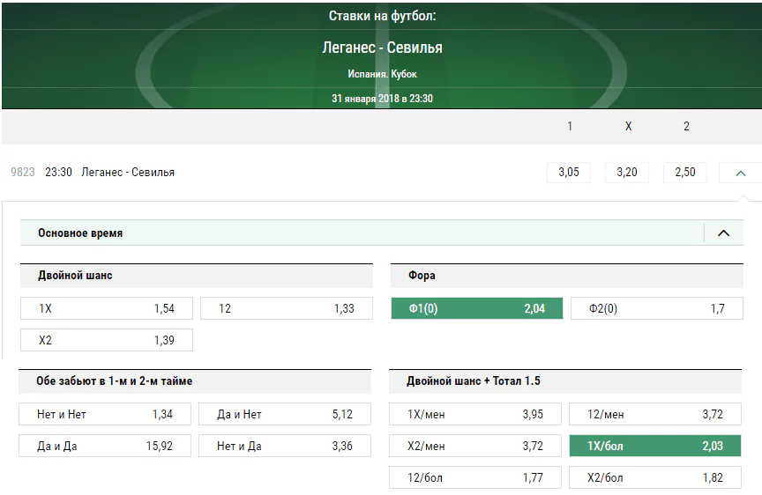Screen dimensions: 762x495
Task: Deselect the highlighted Ф1(0) 2,04 bet
Action: pos(477,308)
